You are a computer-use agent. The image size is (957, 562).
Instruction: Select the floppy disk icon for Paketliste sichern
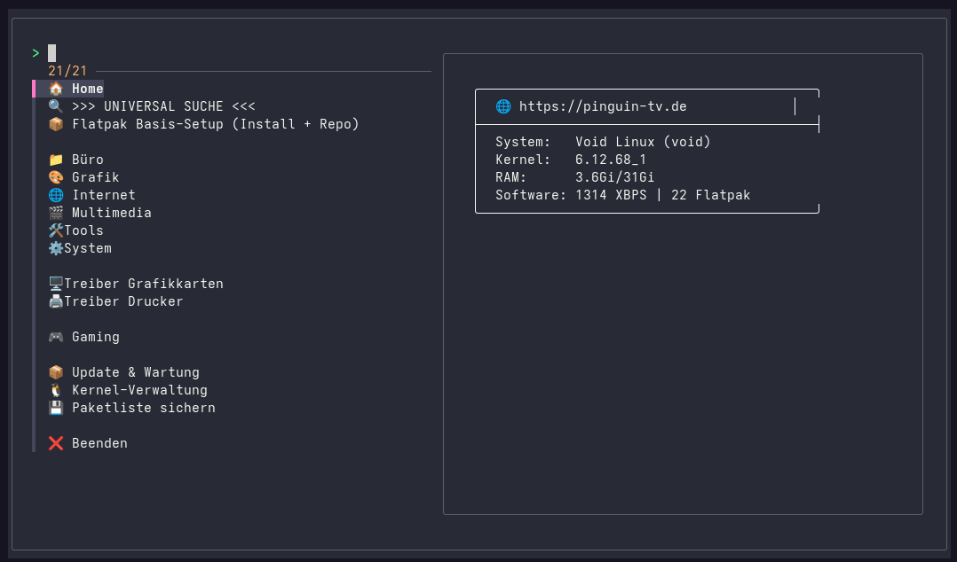(55, 407)
